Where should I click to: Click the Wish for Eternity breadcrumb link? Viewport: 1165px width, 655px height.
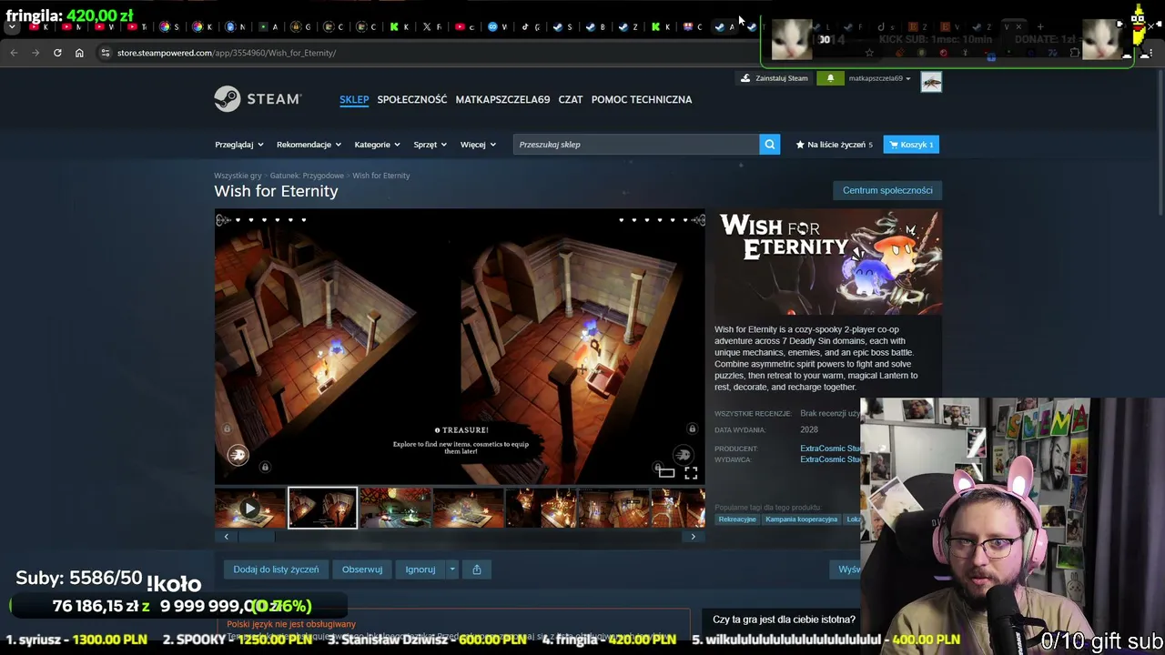(x=381, y=176)
